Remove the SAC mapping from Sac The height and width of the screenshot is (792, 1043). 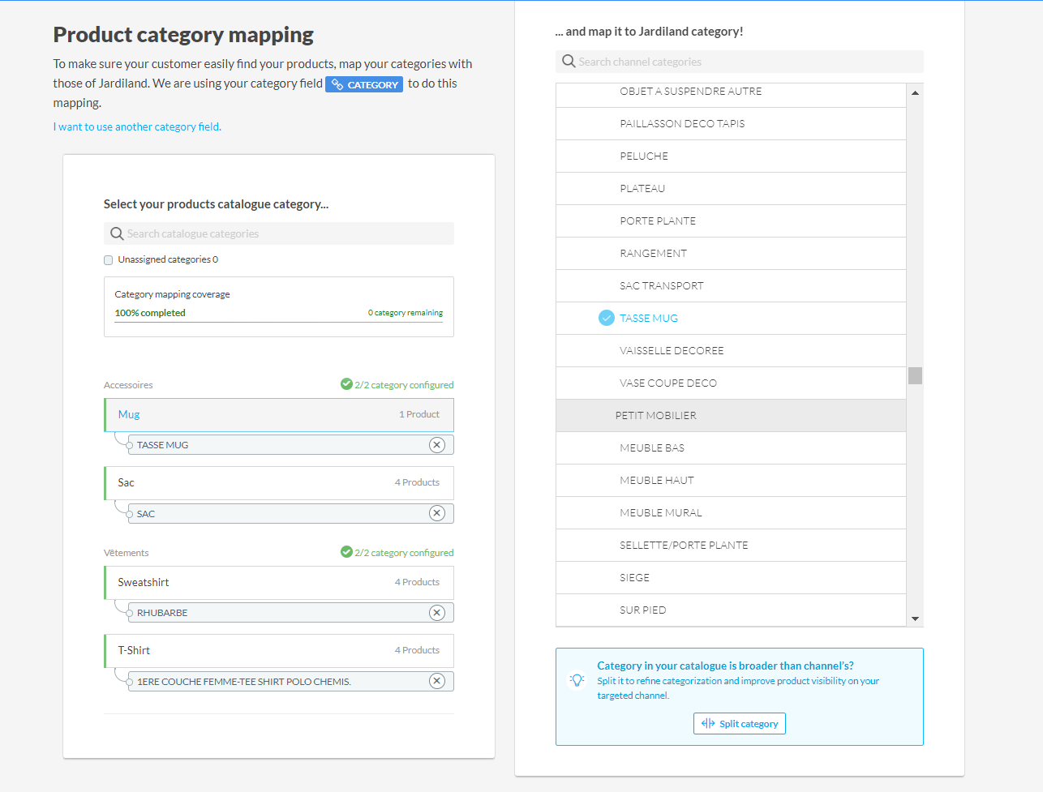click(436, 513)
